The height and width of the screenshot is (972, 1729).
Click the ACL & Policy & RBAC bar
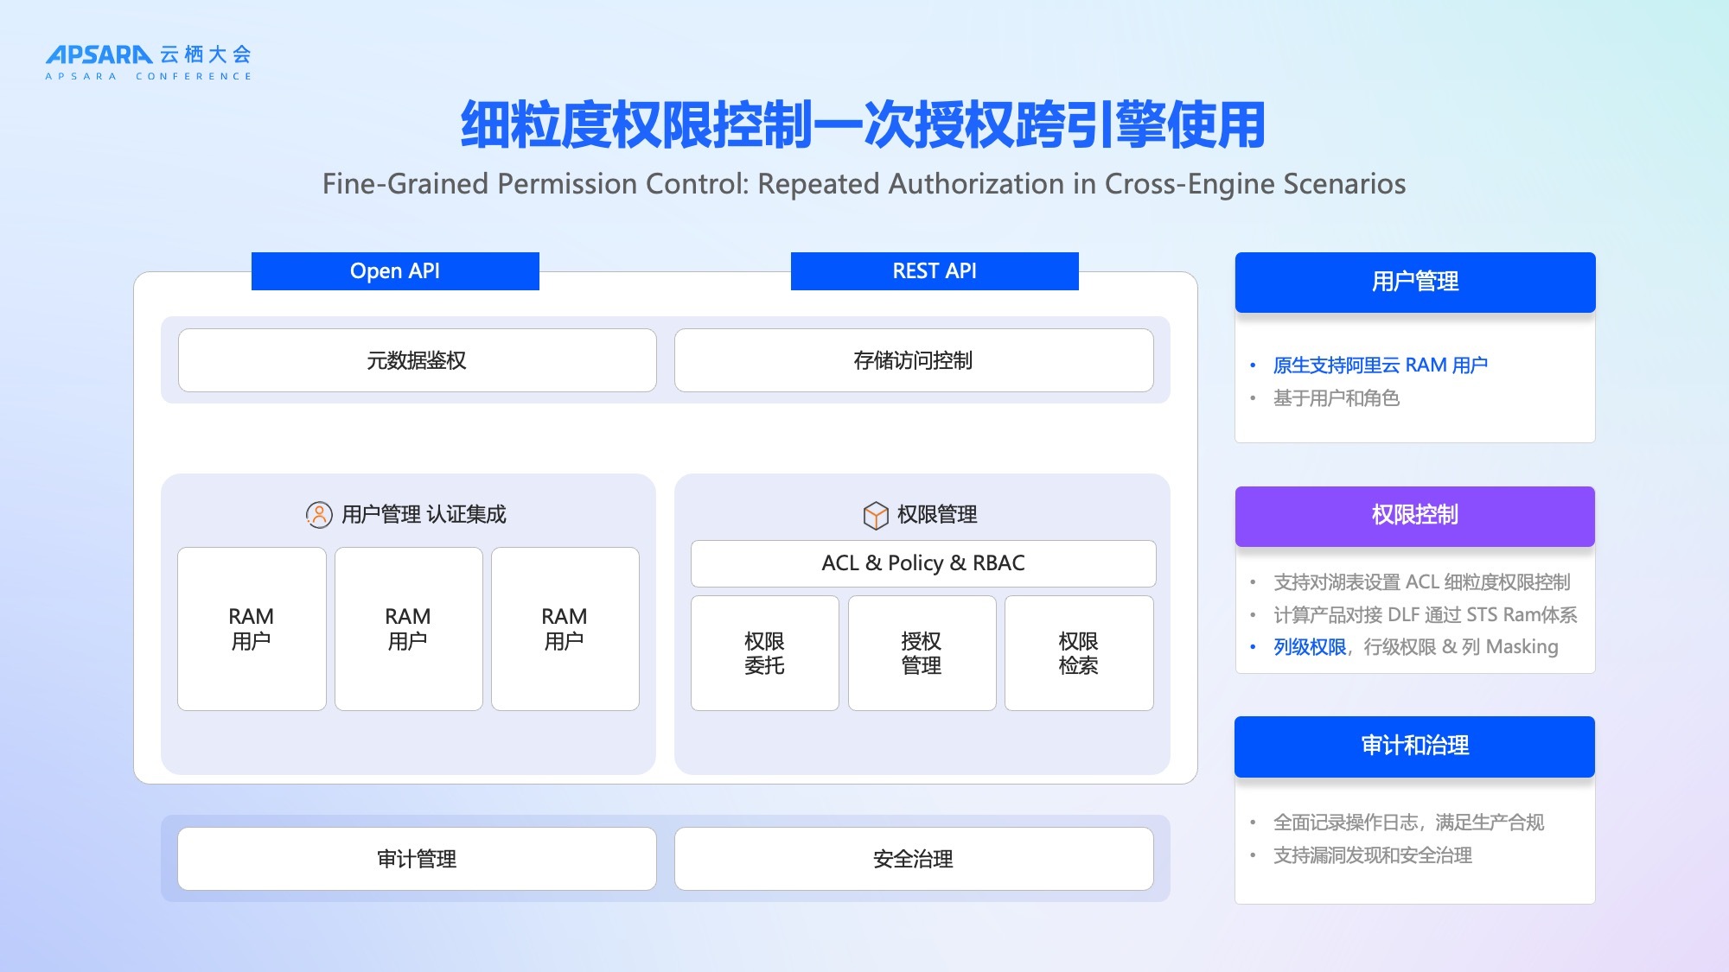point(922,563)
